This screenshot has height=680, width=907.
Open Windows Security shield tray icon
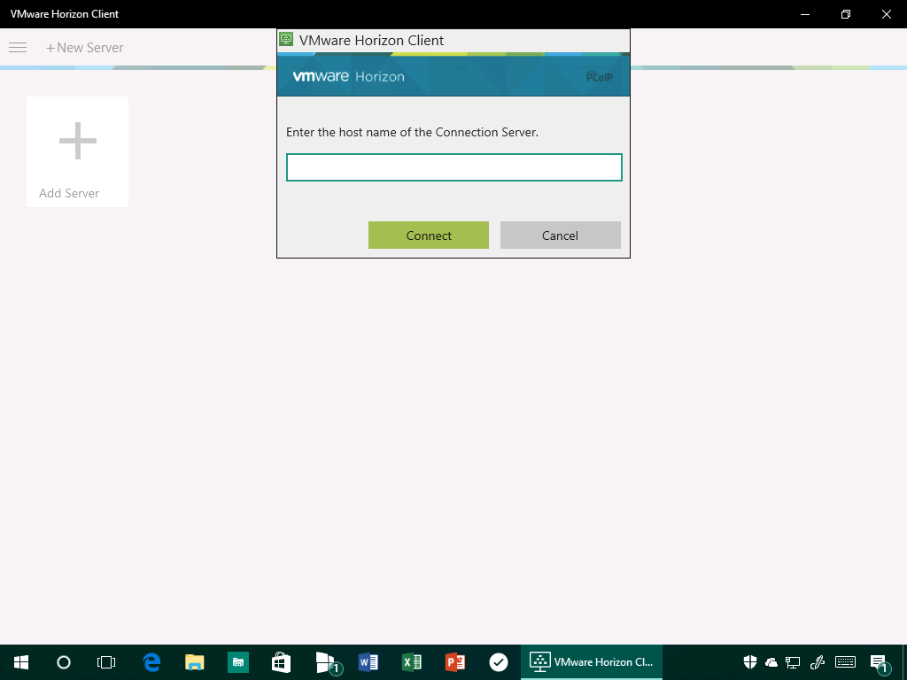pyautogui.click(x=750, y=662)
